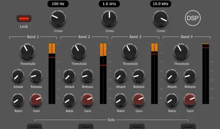Toggle the Band 3 Solo button
Screen dimensions: 220x129
click(137, 126)
